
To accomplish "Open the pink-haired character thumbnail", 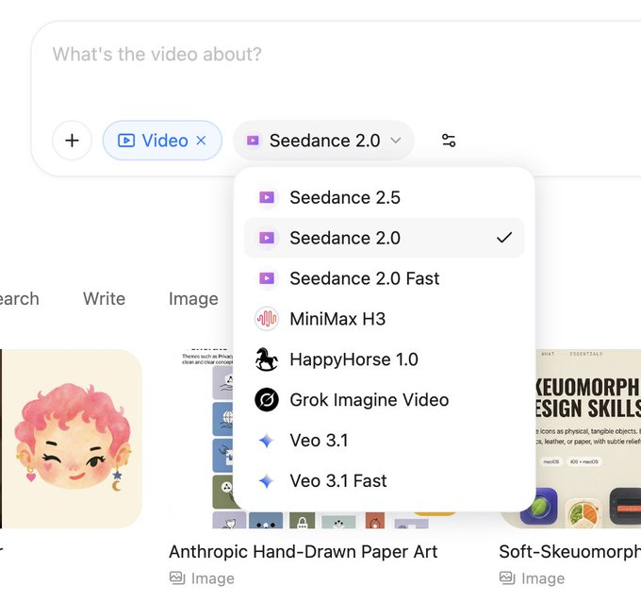I will pos(72,439).
